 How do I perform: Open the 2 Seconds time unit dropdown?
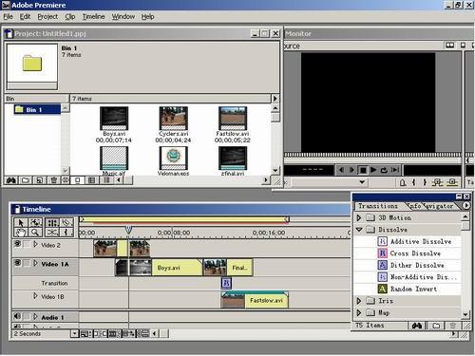coord(74,333)
